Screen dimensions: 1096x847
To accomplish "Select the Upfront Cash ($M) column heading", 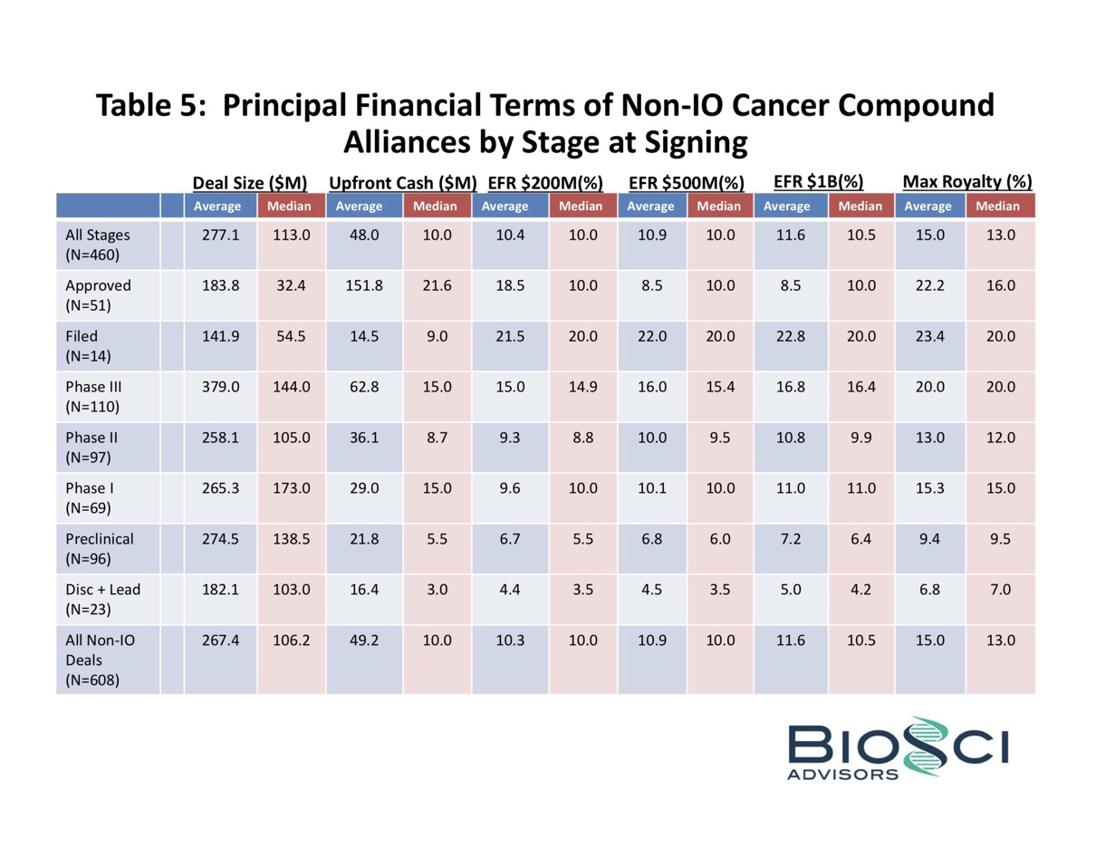I will click(402, 184).
